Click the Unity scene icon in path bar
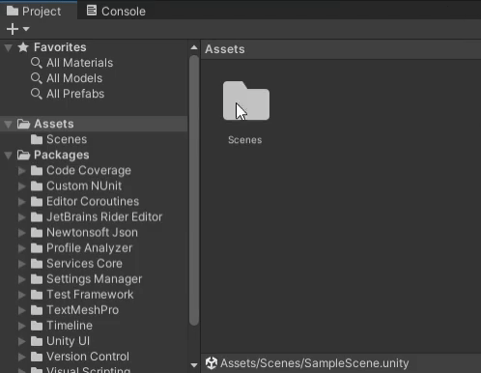 click(x=212, y=363)
